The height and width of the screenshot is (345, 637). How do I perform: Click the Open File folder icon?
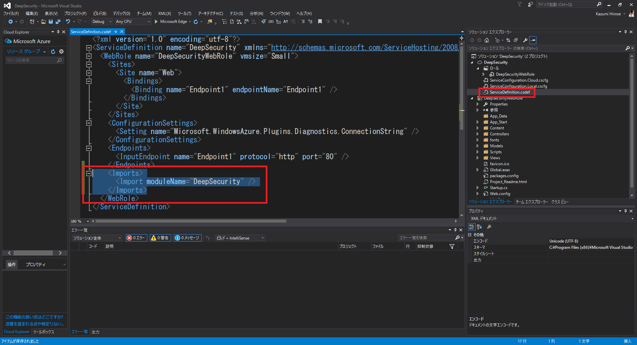pyautogui.click(x=43, y=22)
